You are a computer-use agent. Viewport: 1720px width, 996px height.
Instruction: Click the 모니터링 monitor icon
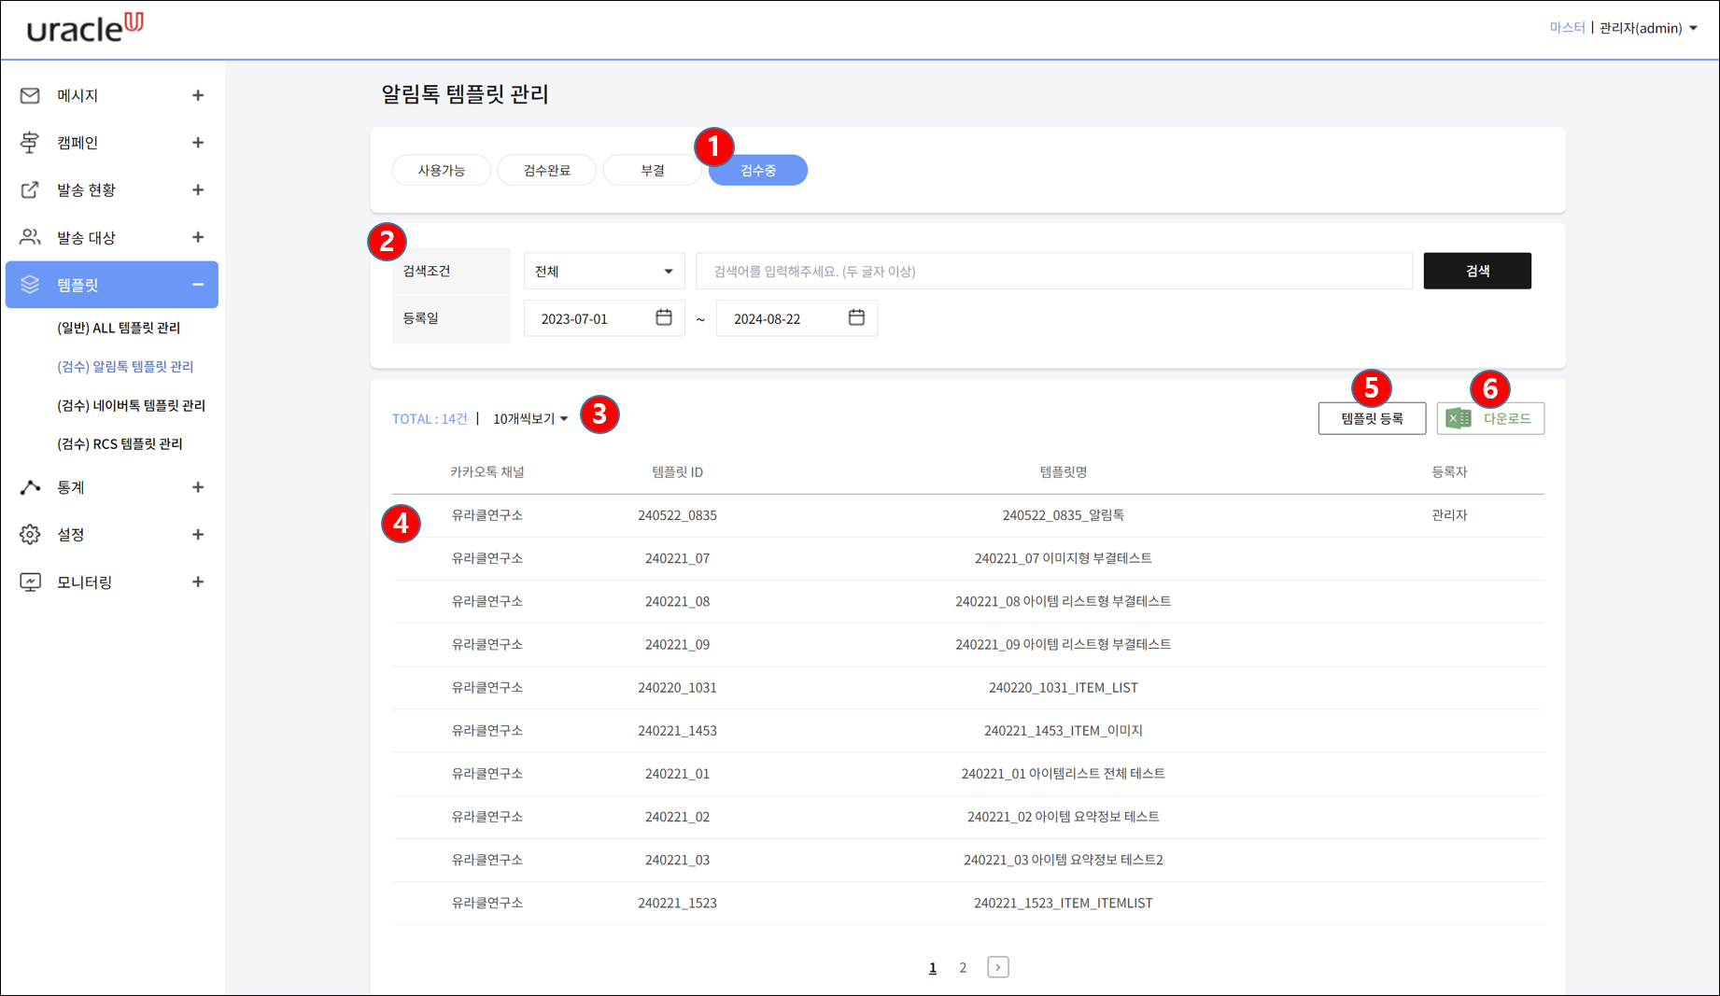[x=30, y=582]
